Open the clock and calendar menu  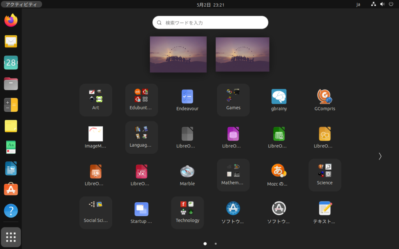point(210,4)
